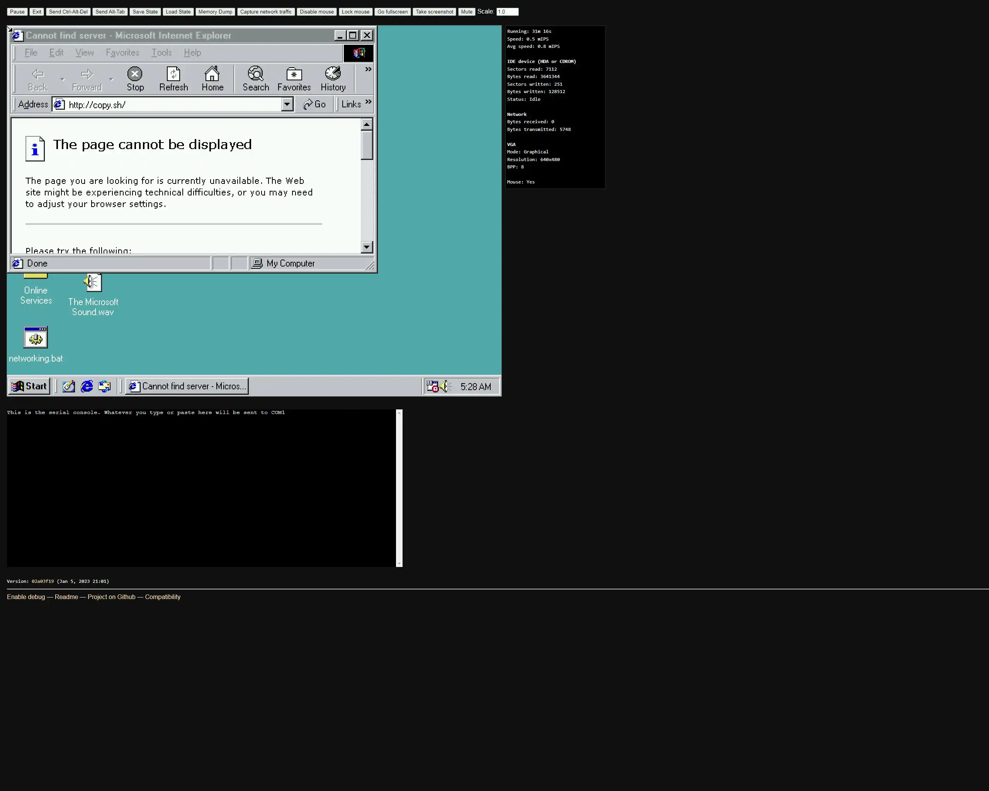Open the View menu
Image resolution: width=989 pixels, height=791 pixels.
pos(84,52)
